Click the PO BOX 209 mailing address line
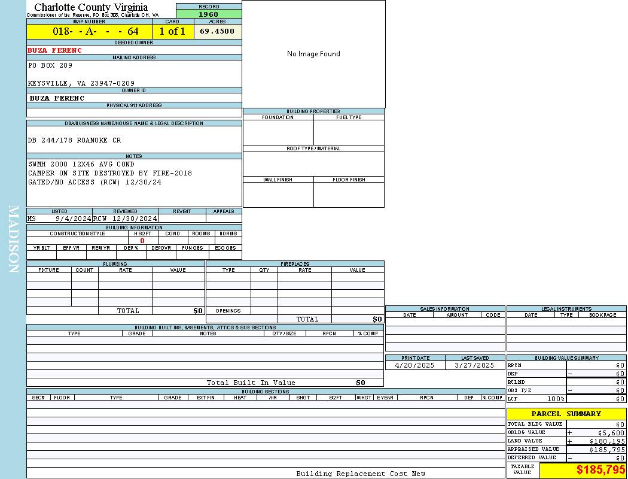The height and width of the screenshot is (479, 628). tap(50, 65)
